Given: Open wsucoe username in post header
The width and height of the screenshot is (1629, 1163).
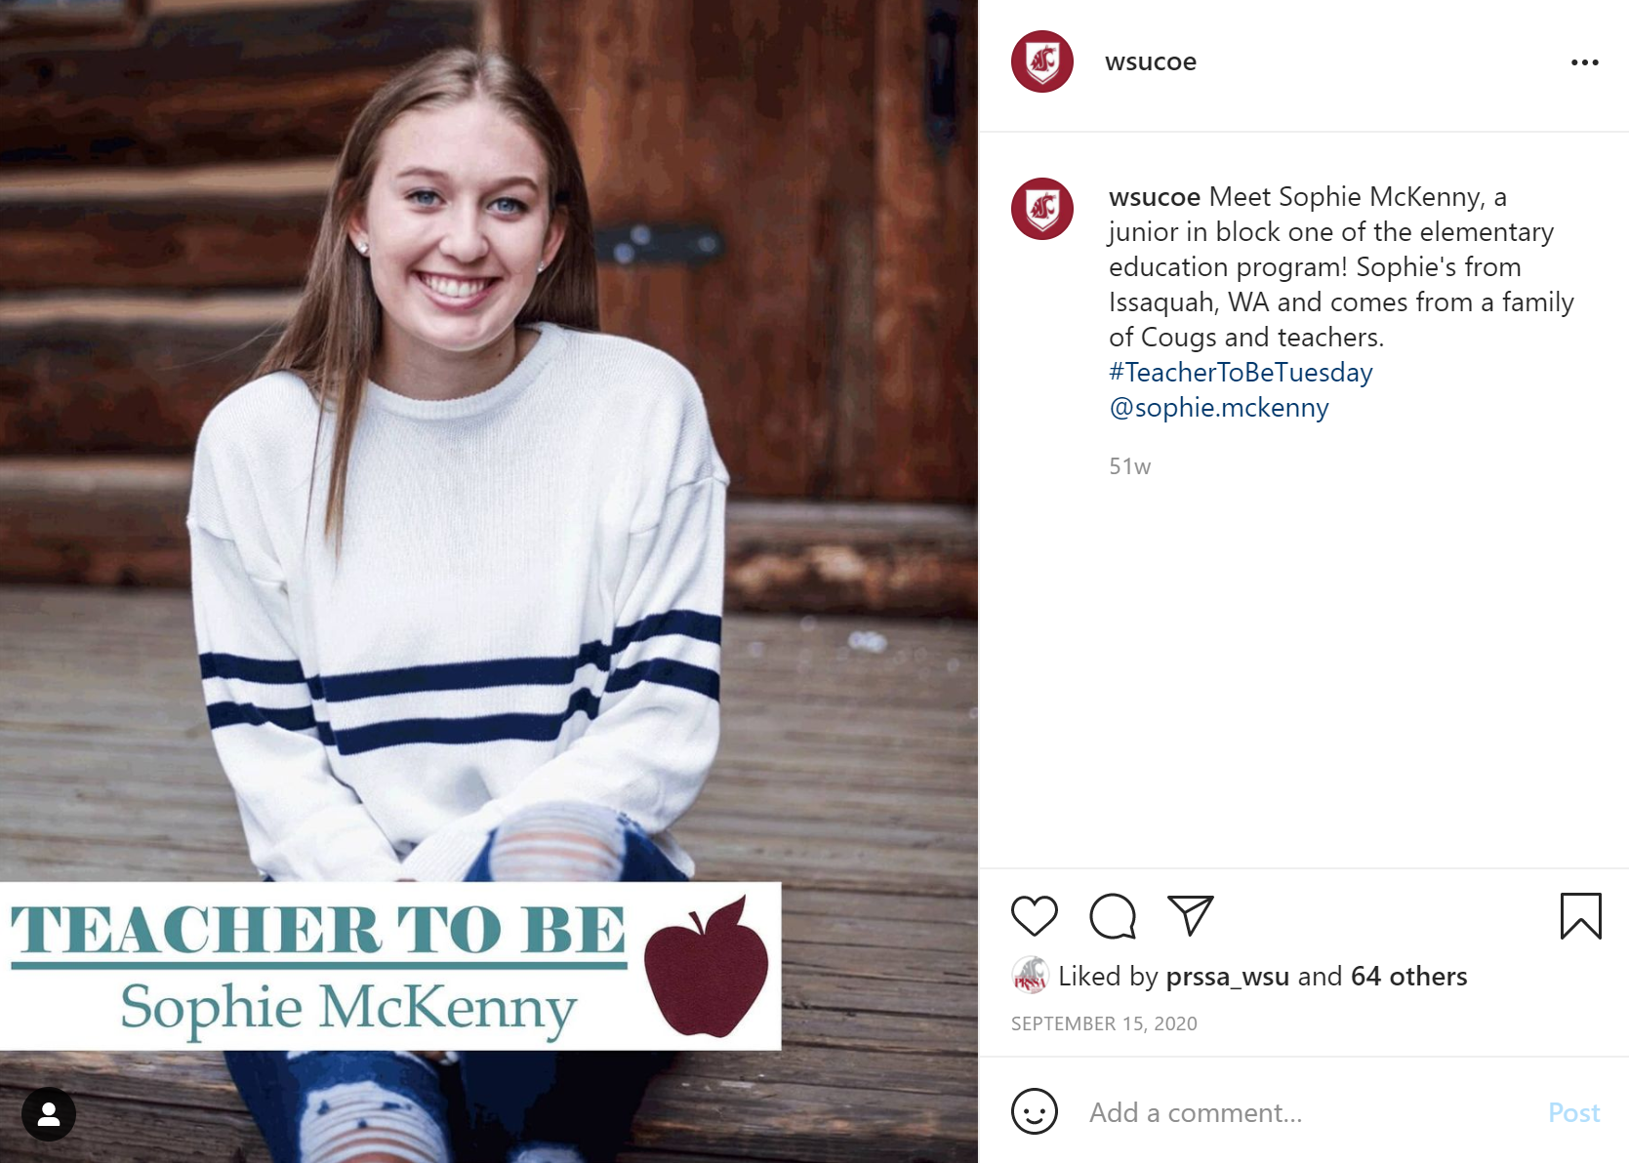Looking at the screenshot, I should click(1150, 61).
